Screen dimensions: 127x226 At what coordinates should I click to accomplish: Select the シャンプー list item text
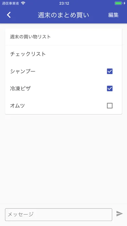[23, 71]
